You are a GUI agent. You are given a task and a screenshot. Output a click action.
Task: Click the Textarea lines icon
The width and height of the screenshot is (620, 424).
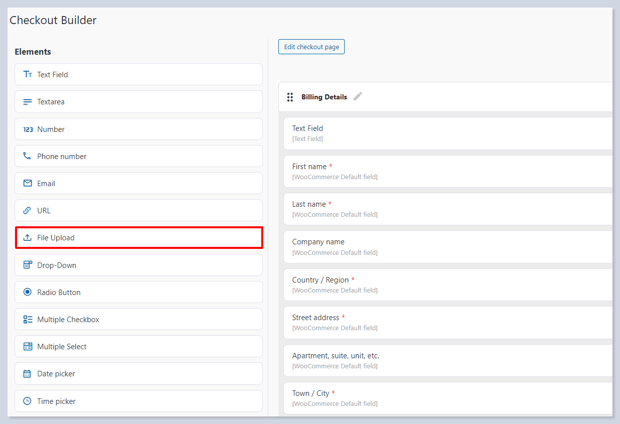click(28, 102)
